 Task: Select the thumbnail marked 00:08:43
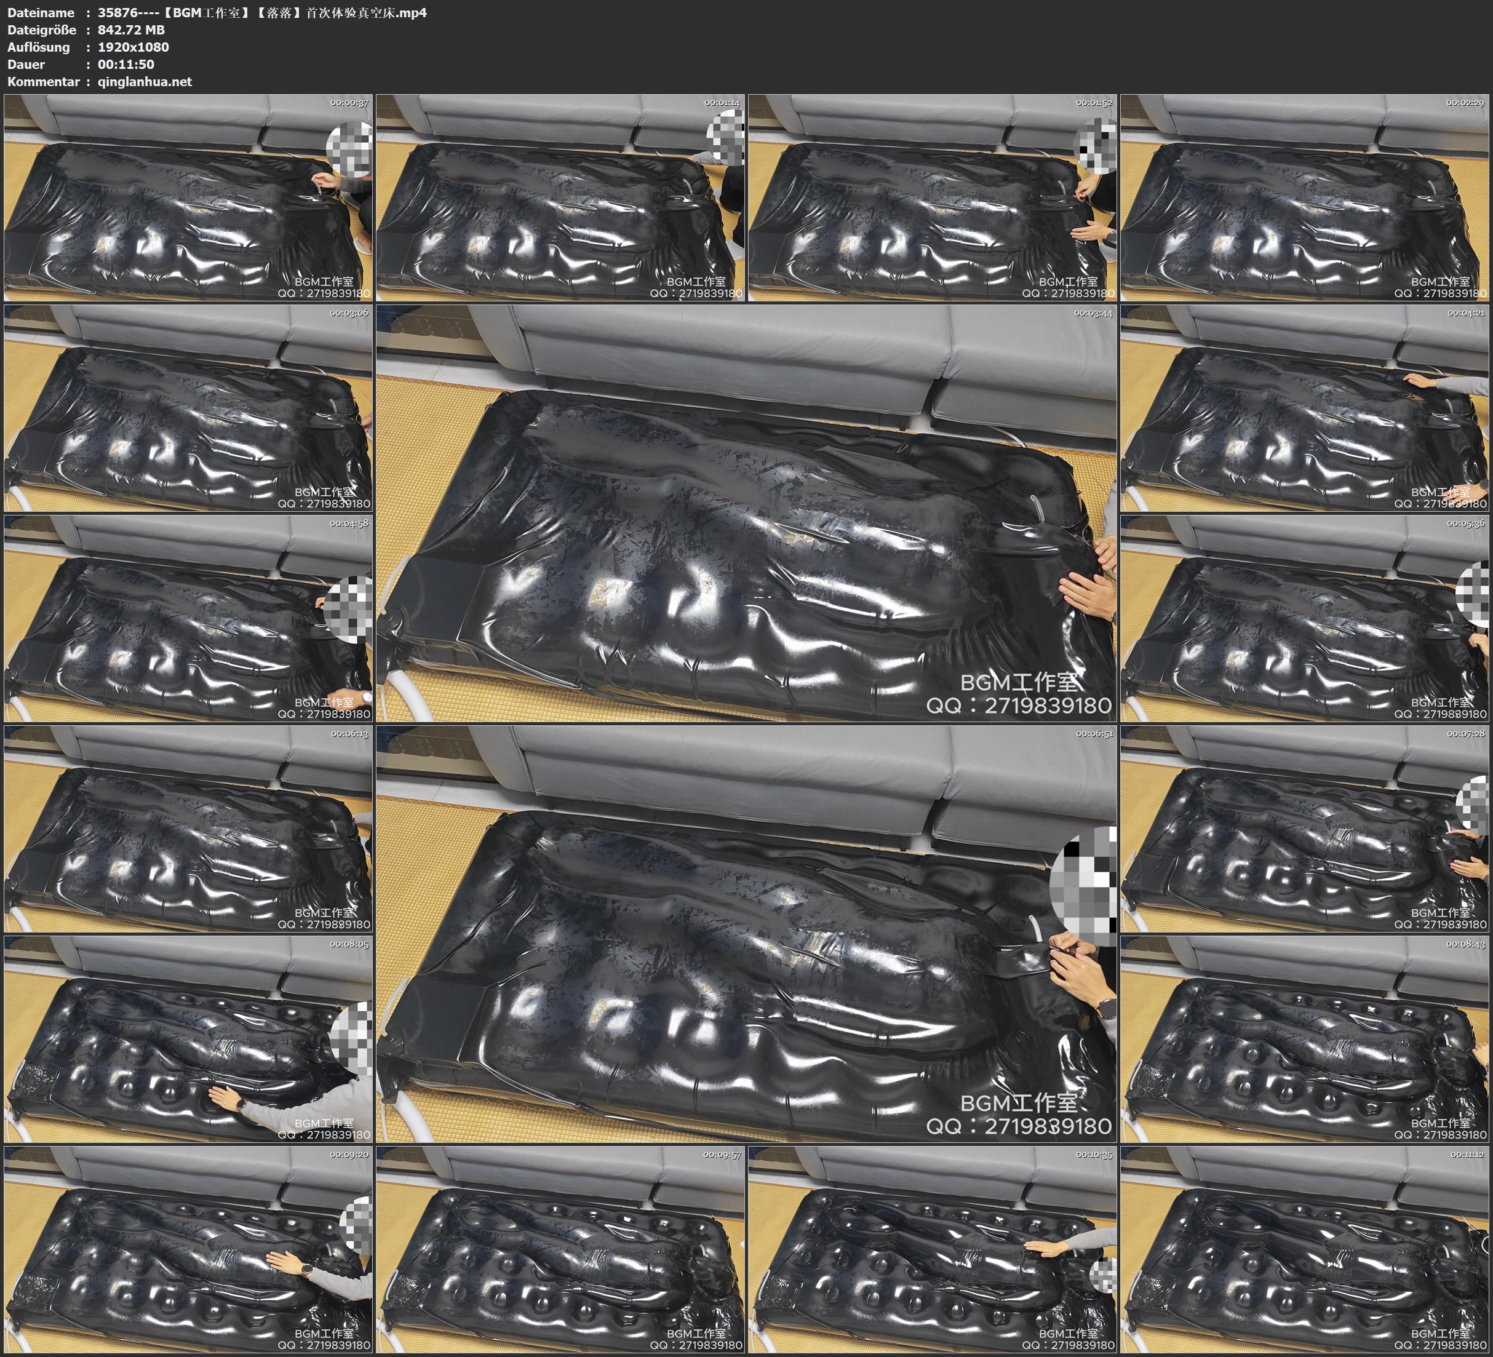pos(1305,1039)
